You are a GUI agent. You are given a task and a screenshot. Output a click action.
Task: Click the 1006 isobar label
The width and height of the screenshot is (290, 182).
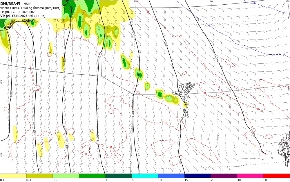click(11, 93)
